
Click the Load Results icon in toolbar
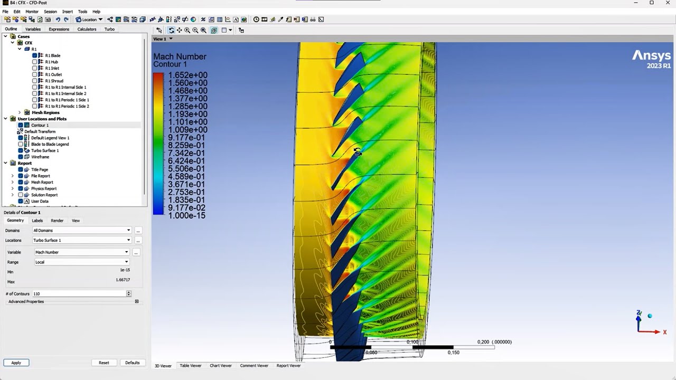click(x=7, y=20)
